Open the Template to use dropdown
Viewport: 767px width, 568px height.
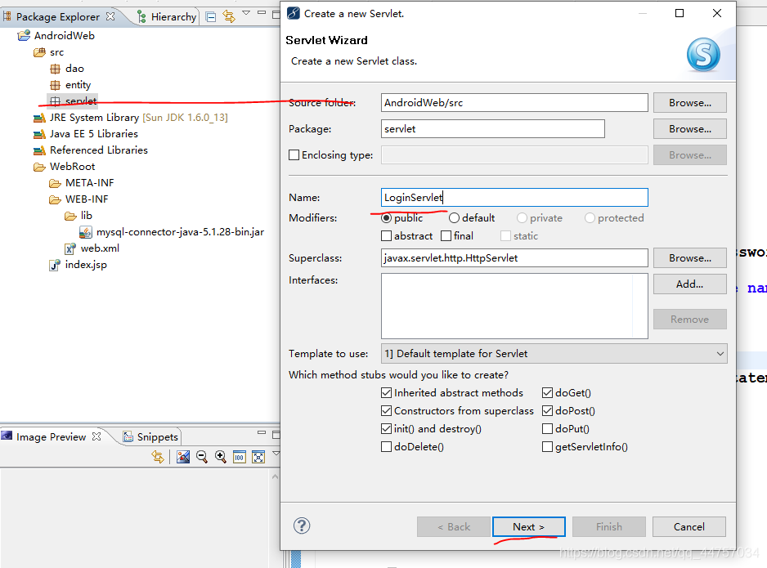coord(720,353)
